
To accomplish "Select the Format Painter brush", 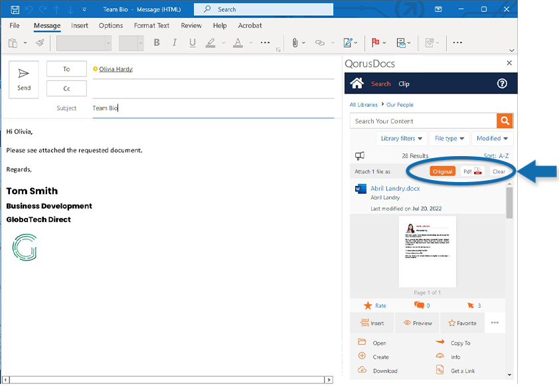I will pyautogui.click(x=40, y=43).
